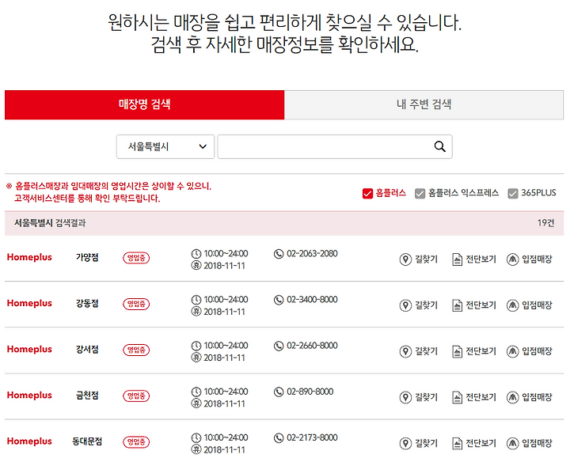
Task: Click 서울특별시 검색결과 heading
Action: click(50, 223)
